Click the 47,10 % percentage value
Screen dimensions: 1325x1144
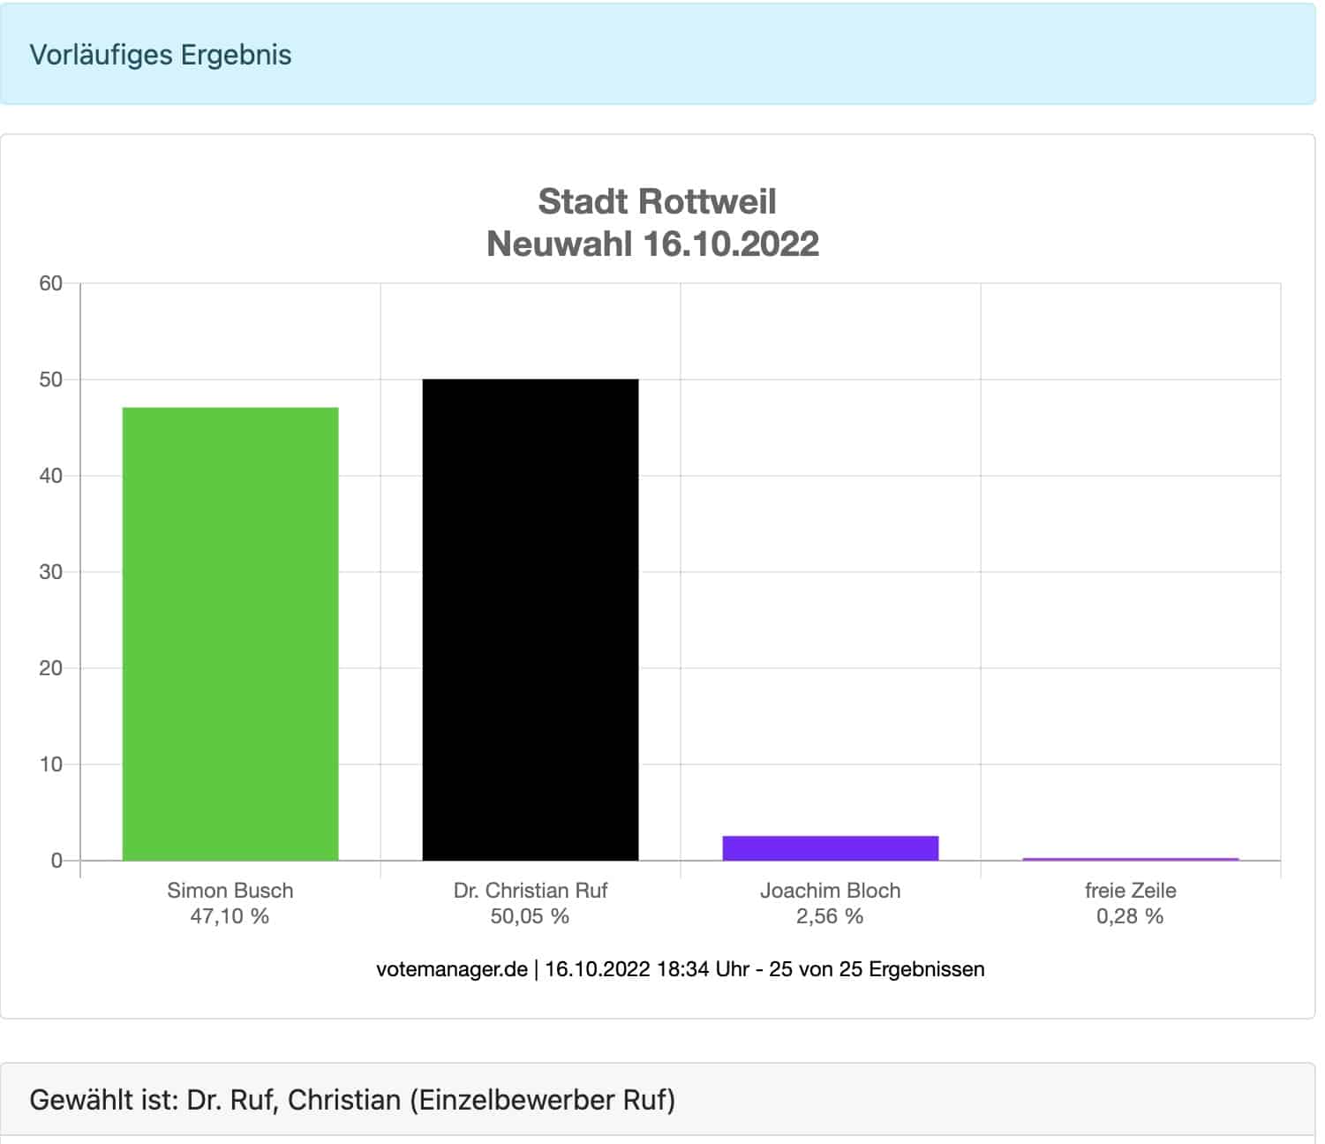click(x=230, y=916)
